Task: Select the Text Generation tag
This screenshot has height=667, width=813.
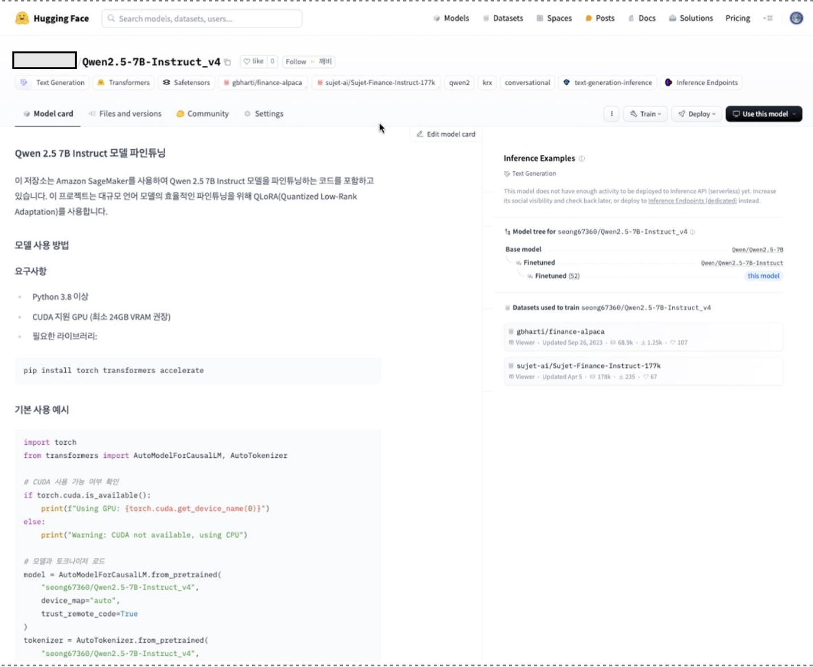Action: (52, 83)
